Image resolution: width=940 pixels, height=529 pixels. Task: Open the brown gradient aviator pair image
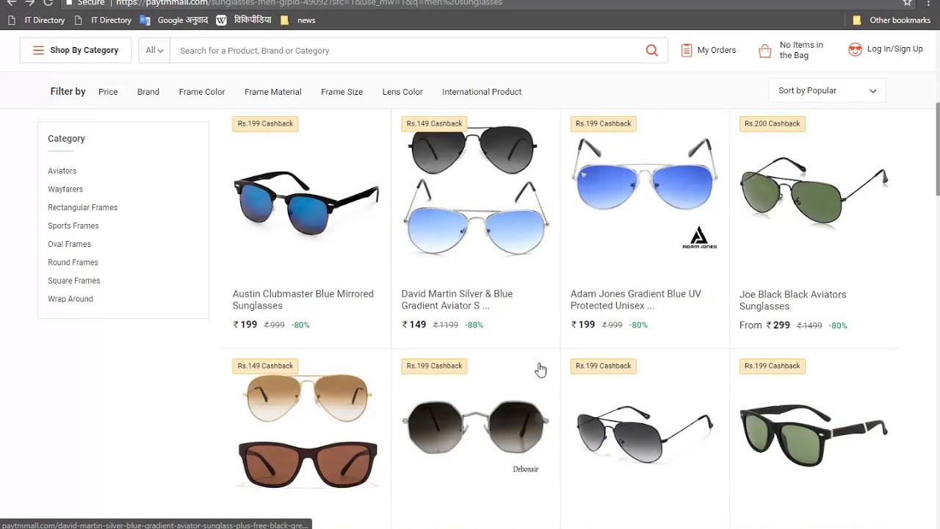point(306,431)
